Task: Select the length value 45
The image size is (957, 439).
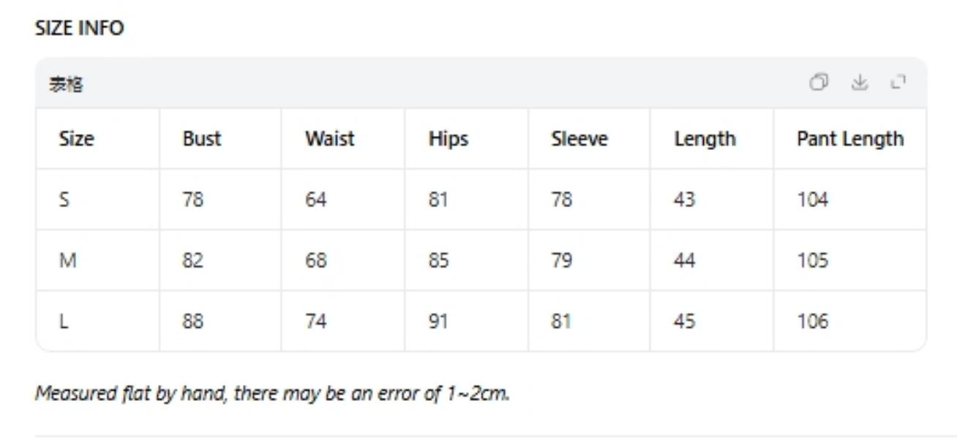Action: coord(684,321)
